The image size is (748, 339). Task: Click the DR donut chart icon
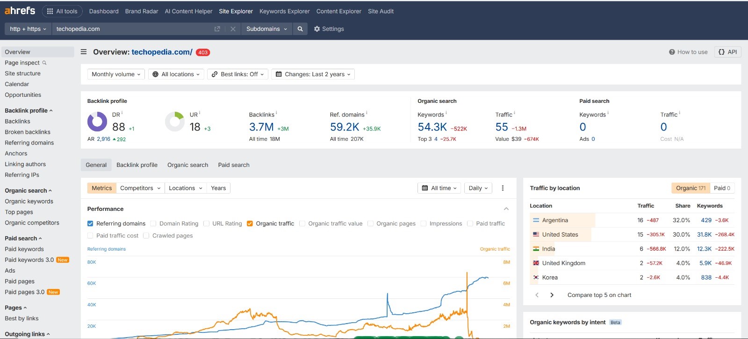point(97,122)
